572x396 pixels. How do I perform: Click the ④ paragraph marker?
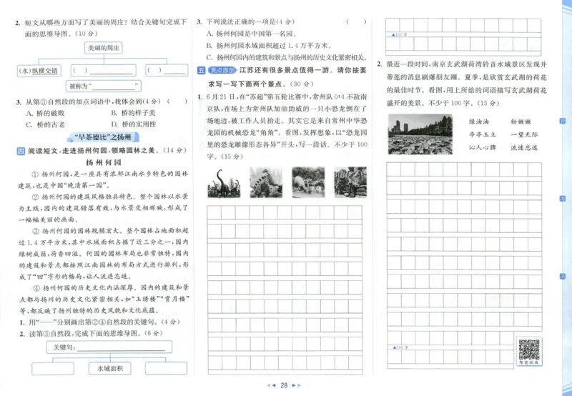tap(36, 288)
